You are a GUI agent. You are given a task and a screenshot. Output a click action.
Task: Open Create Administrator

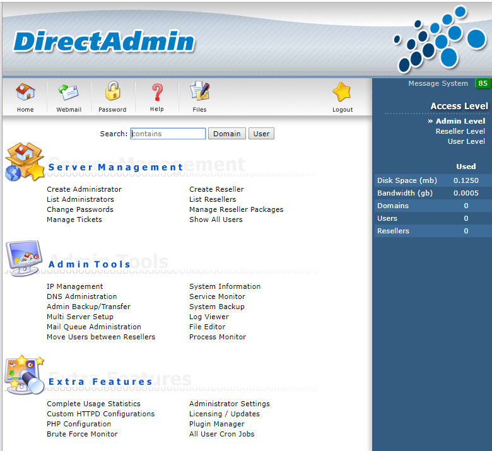pos(84,189)
